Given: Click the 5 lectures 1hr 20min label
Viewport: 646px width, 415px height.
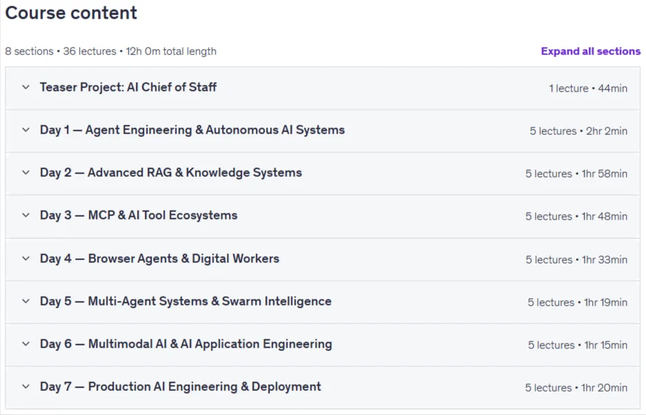Looking at the screenshot, I should click(x=576, y=388).
